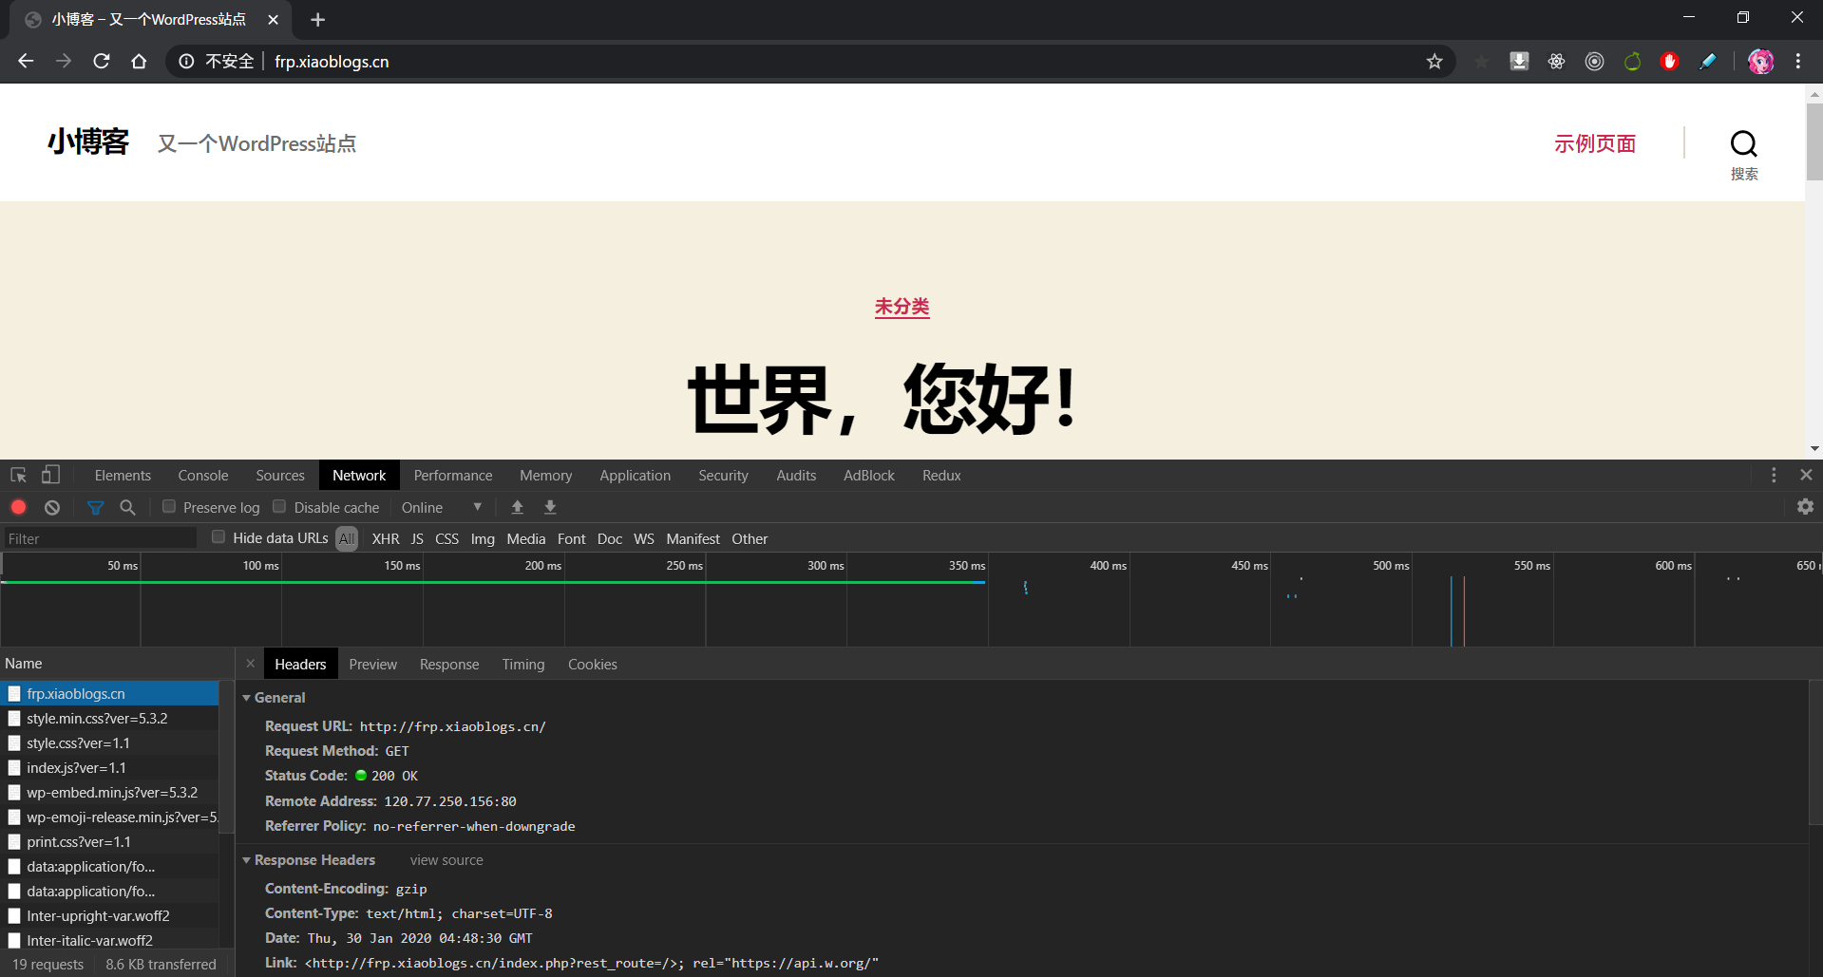This screenshot has width=1823, height=977.
Task: Switch to the Elements panel
Action: click(123, 475)
